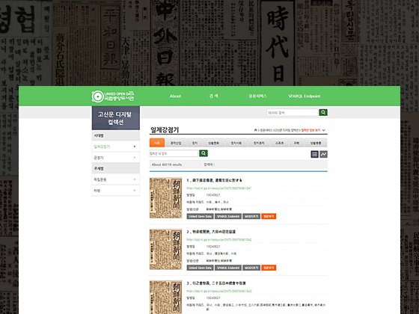
Task: Focus the in-collection search input
Action: pos(174,153)
